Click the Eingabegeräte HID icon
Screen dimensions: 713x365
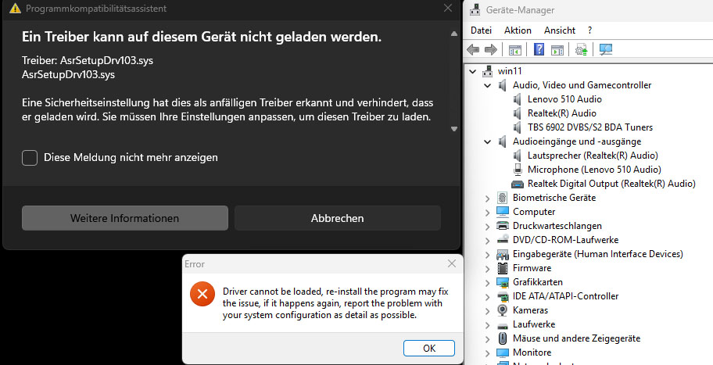[x=503, y=254]
